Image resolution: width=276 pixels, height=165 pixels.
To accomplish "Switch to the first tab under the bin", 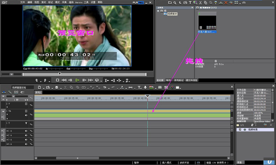I will click(160, 80).
